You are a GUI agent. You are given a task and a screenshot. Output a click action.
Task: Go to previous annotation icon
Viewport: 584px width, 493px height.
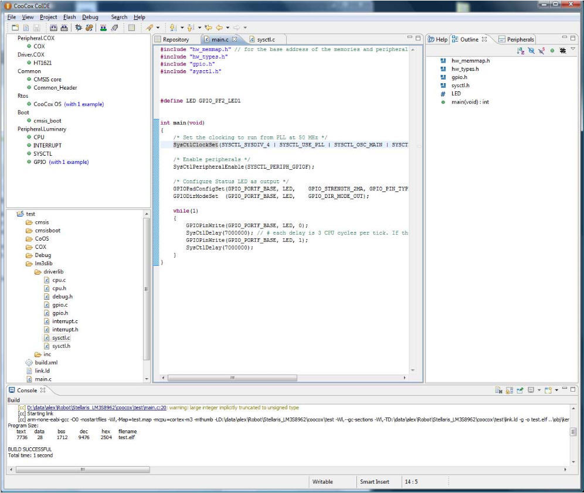click(191, 28)
